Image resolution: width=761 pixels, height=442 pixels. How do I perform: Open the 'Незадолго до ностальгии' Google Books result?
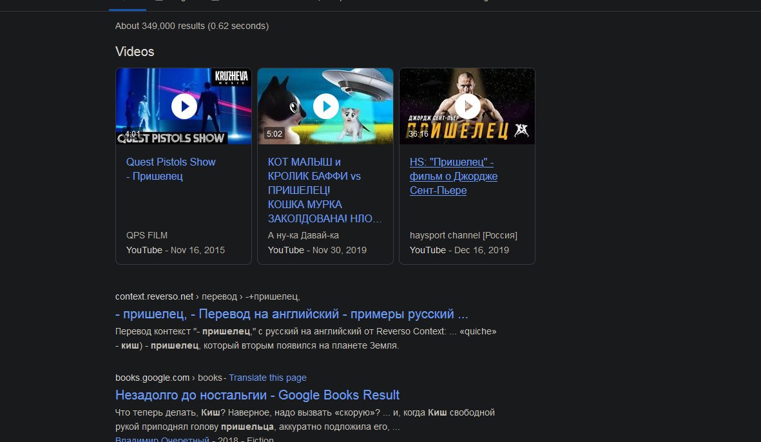[x=257, y=395]
